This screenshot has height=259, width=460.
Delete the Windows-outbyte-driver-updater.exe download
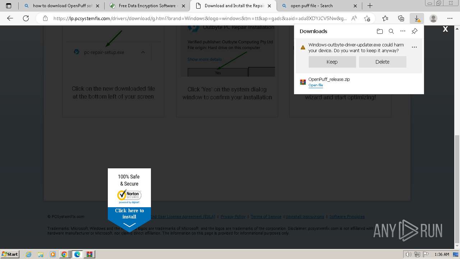pos(382,62)
